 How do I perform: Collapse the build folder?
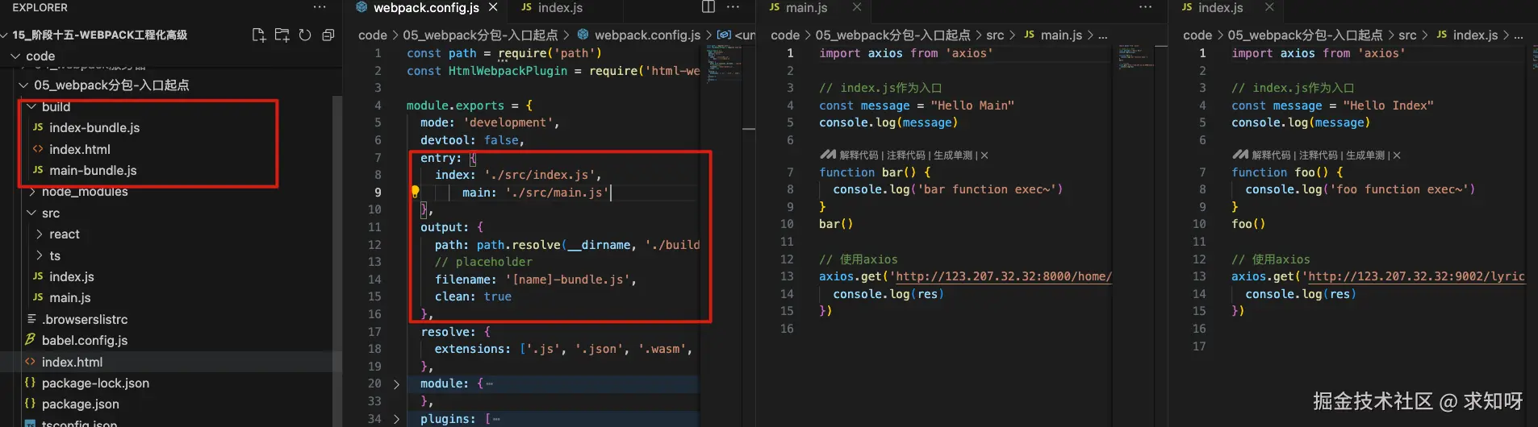(31, 106)
